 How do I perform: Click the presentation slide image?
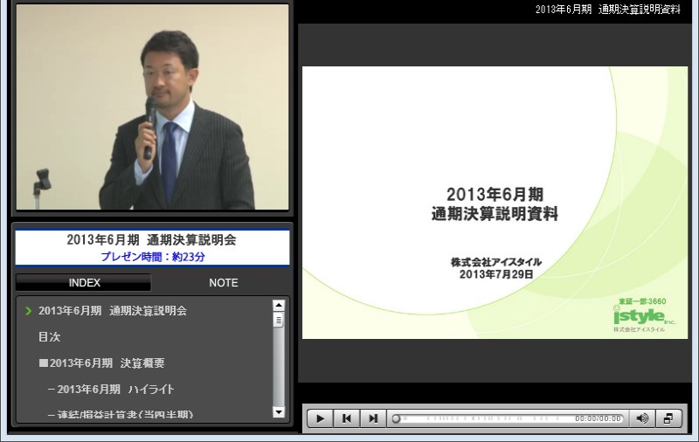click(495, 203)
